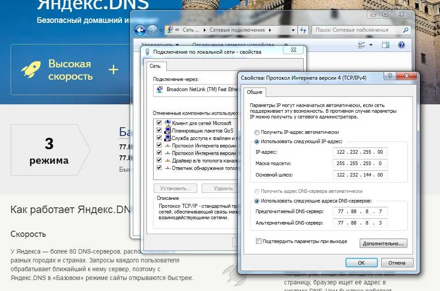This screenshot has width=440, height=291.
Task: Click the Основной шлюз input field
Action: tap(360, 175)
